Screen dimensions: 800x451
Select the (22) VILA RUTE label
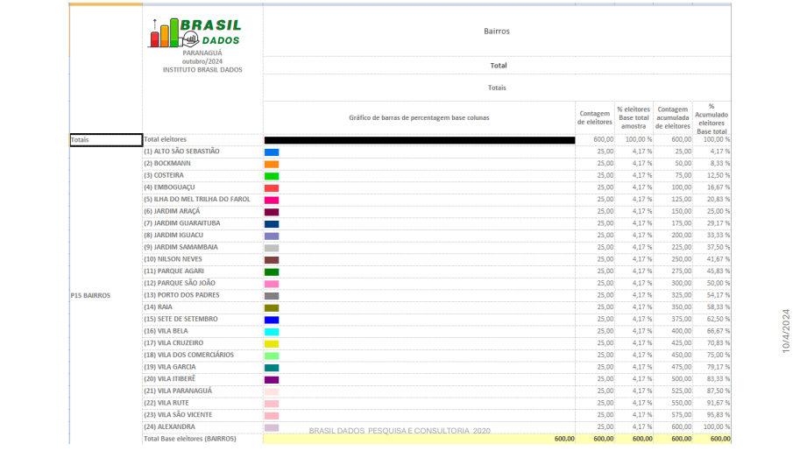coord(166,403)
